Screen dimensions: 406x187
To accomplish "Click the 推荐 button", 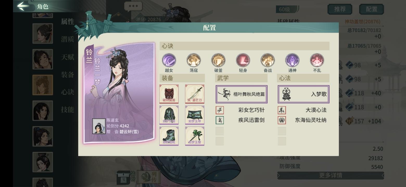I will tap(340, 9).
